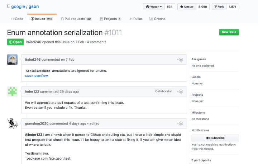Add reaction to gumshoe2020's comment
The image size is (258, 164).
pyautogui.click(x=180, y=123)
